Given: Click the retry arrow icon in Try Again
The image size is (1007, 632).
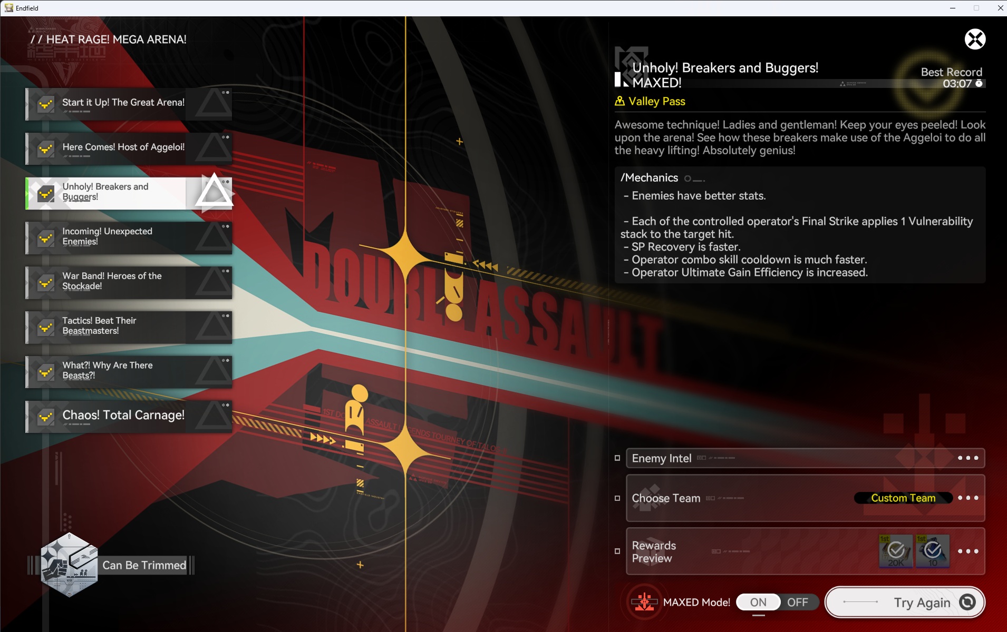Looking at the screenshot, I should [967, 602].
